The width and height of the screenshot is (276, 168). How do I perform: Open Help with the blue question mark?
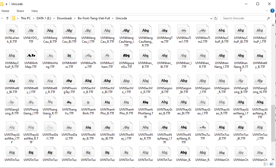272,11
